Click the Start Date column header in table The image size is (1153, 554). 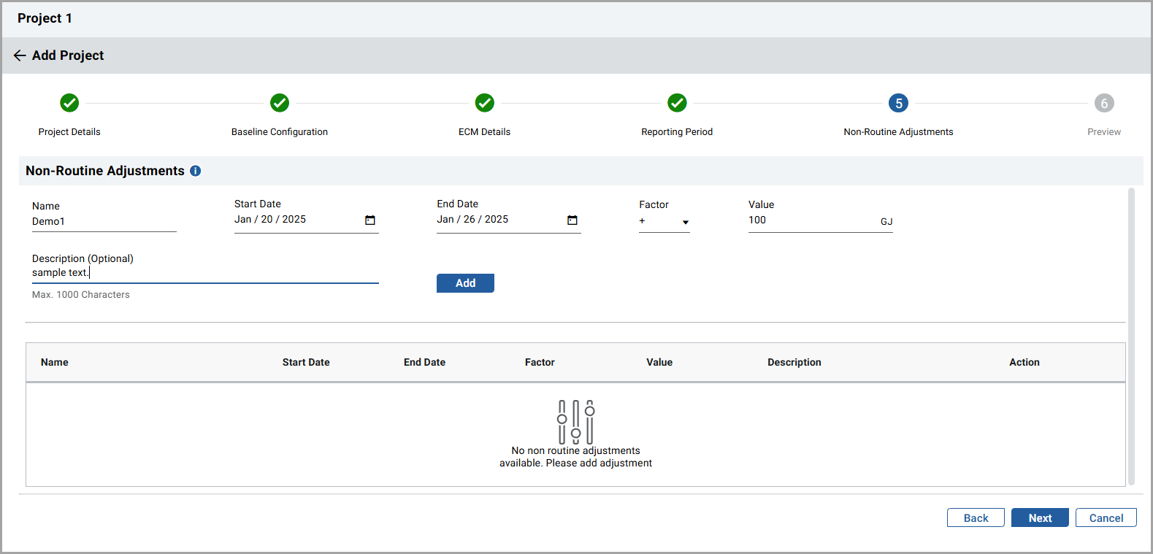[x=306, y=362]
